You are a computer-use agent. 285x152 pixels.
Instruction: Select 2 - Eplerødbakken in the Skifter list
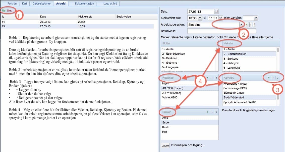pos(188,54)
